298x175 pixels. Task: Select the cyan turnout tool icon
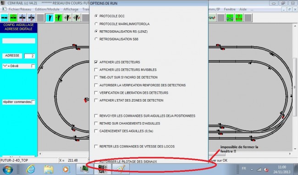click(x=50, y=18)
